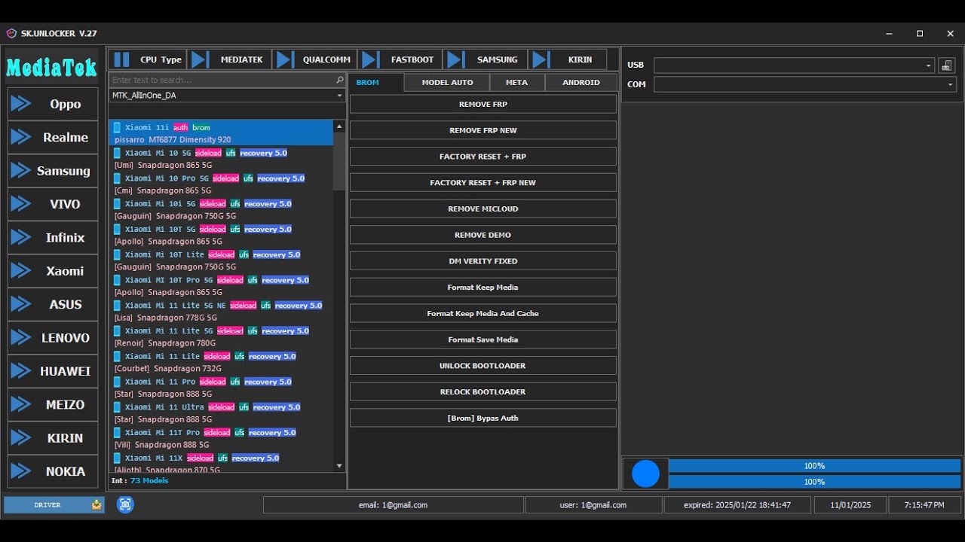
Task: Pick Xiaomi Mi 11 Lite 5G NE model
Action: tap(221, 312)
